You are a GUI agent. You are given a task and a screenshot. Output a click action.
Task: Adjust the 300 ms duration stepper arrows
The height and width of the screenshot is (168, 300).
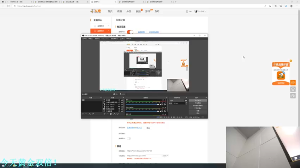pos(186,103)
